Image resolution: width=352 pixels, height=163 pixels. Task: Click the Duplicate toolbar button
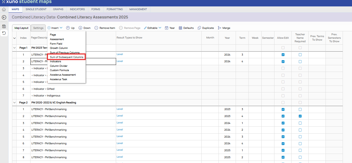tap(206, 28)
